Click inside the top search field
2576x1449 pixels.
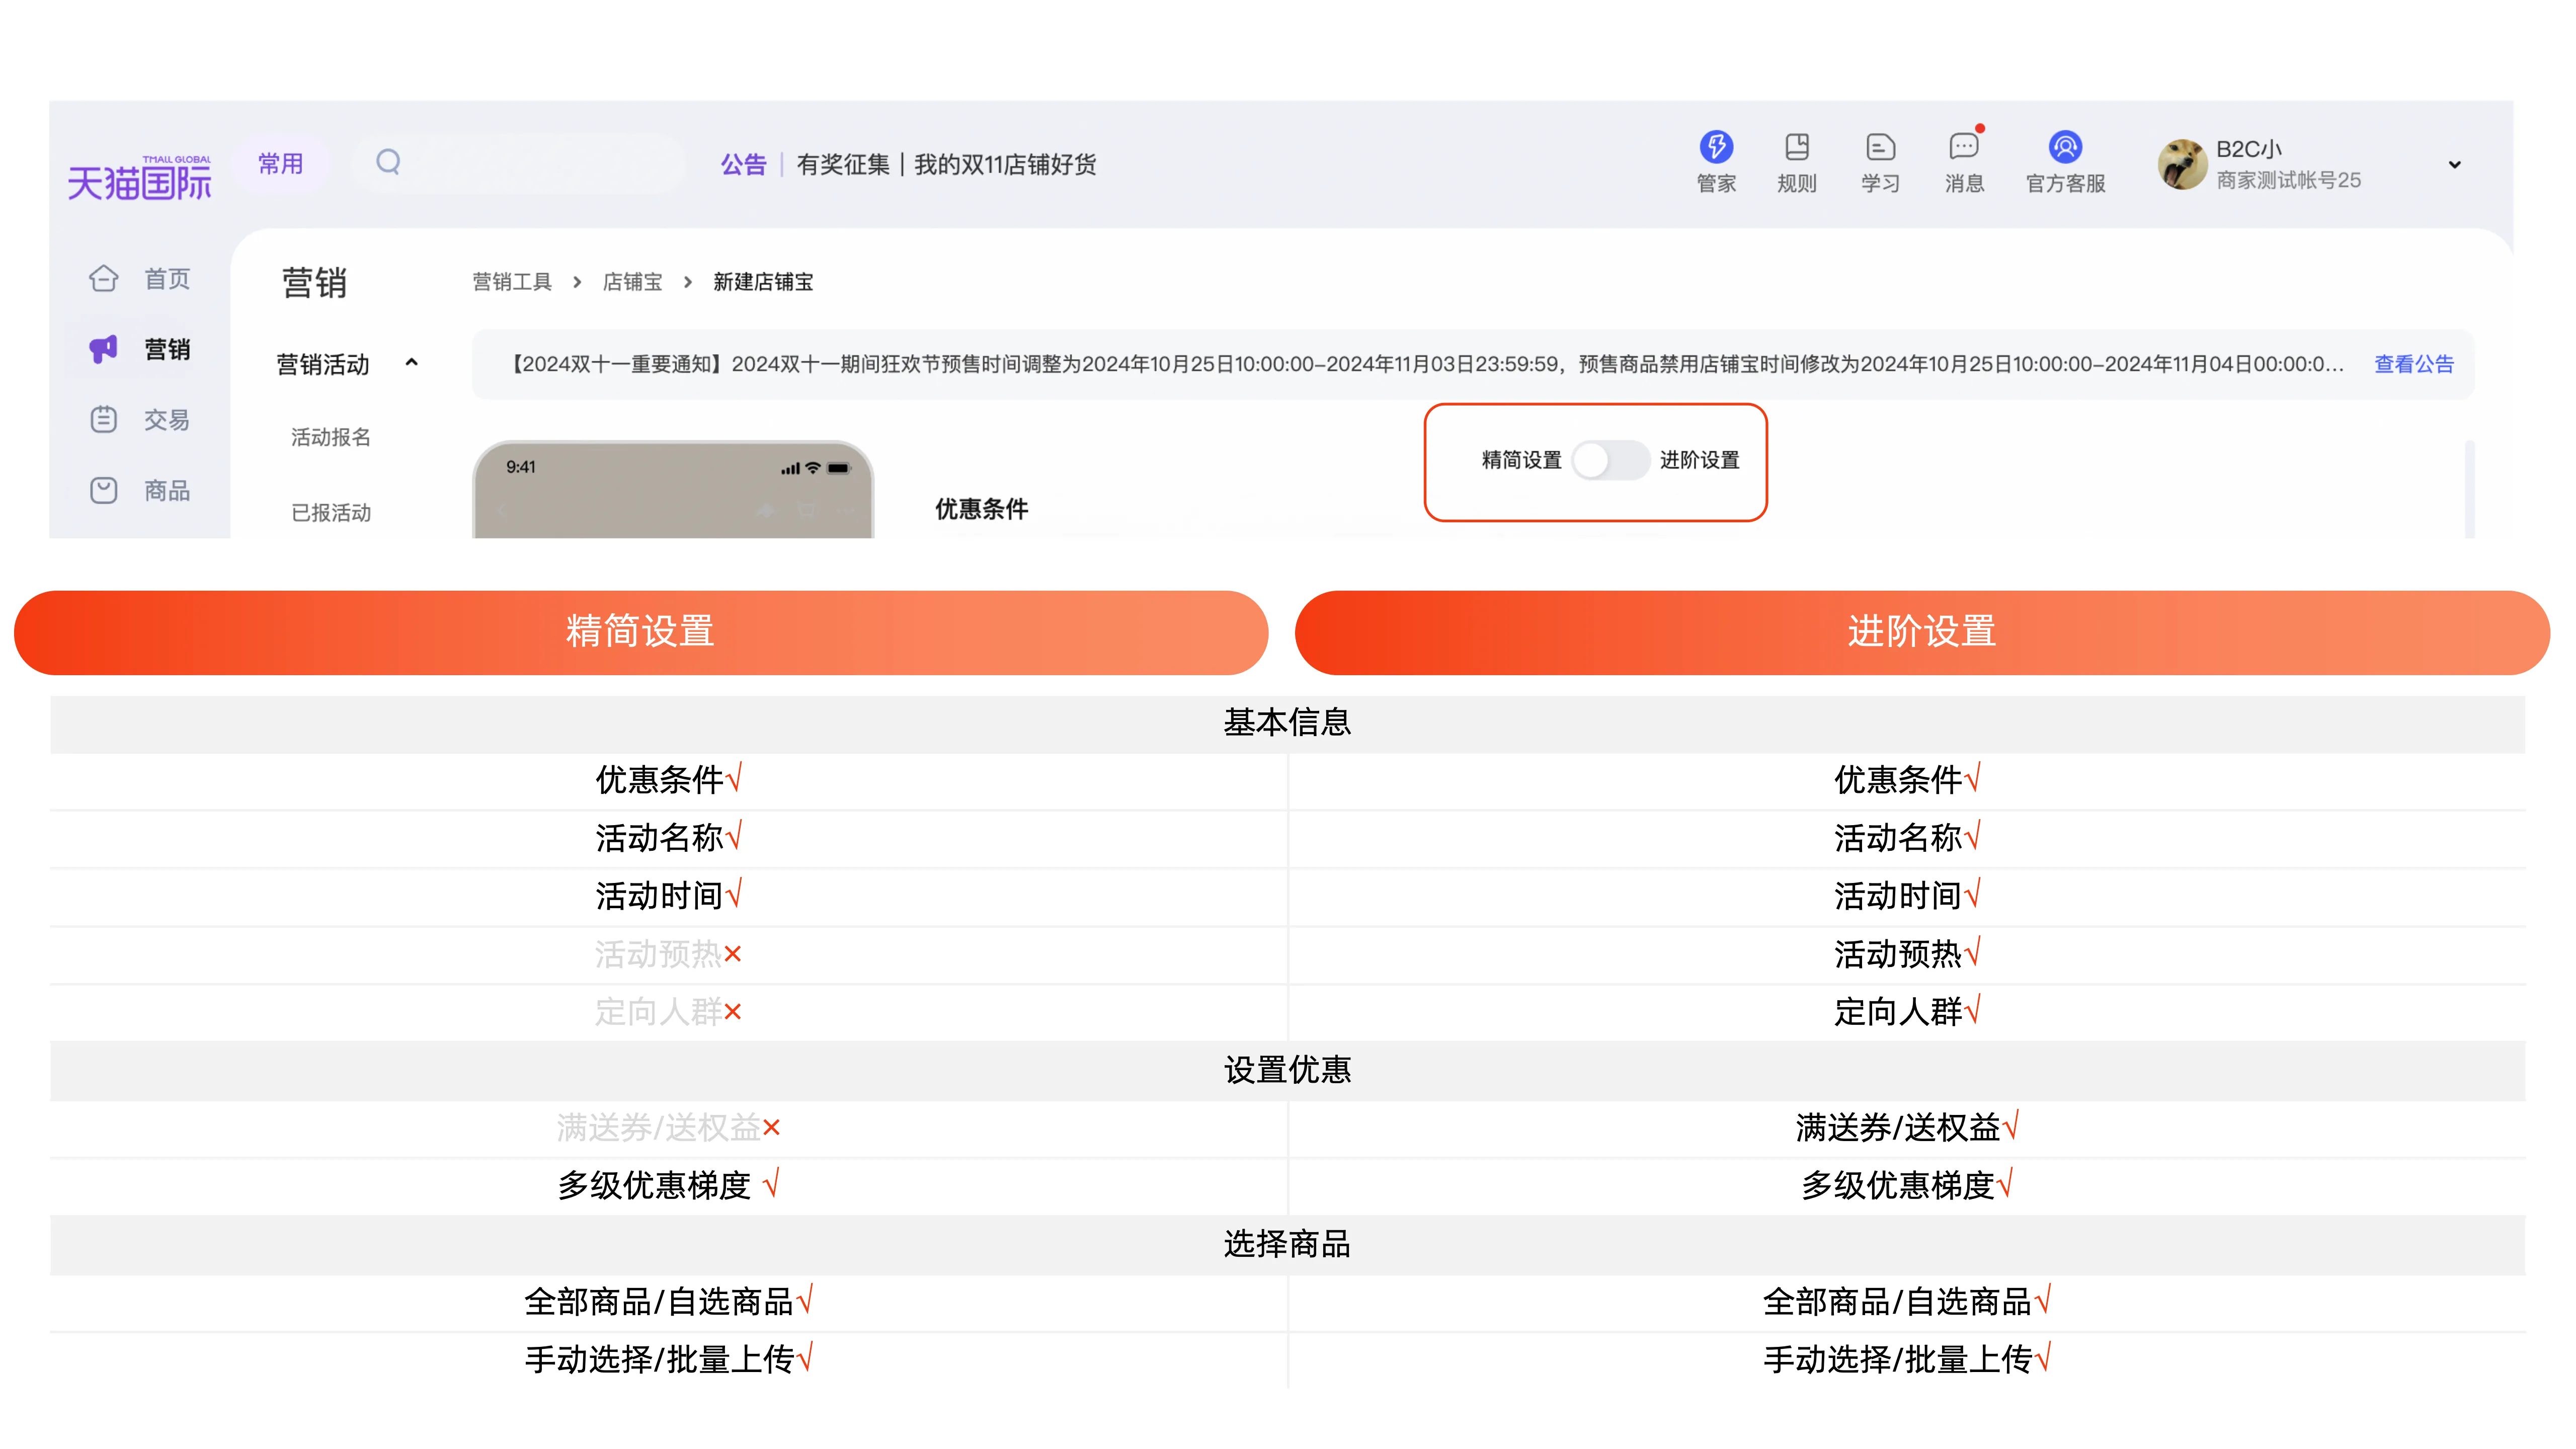pyautogui.click(x=518, y=162)
